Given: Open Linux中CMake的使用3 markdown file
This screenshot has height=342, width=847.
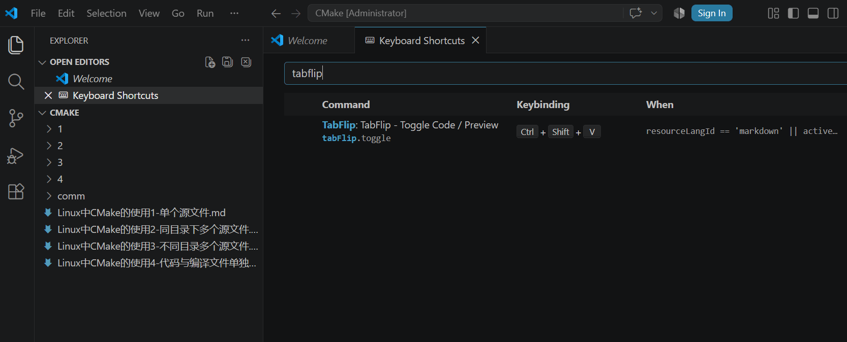Looking at the screenshot, I should pyautogui.click(x=148, y=246).
